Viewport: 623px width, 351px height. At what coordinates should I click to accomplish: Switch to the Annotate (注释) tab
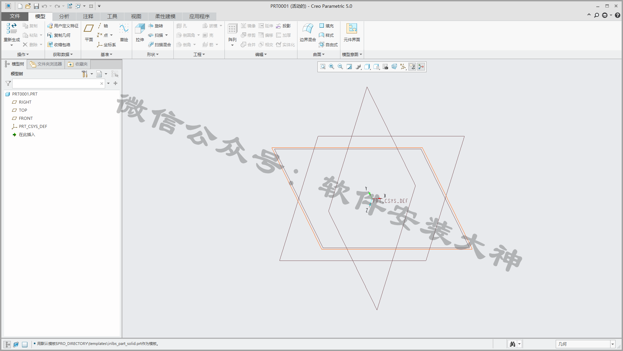click(x=88, y=16)
